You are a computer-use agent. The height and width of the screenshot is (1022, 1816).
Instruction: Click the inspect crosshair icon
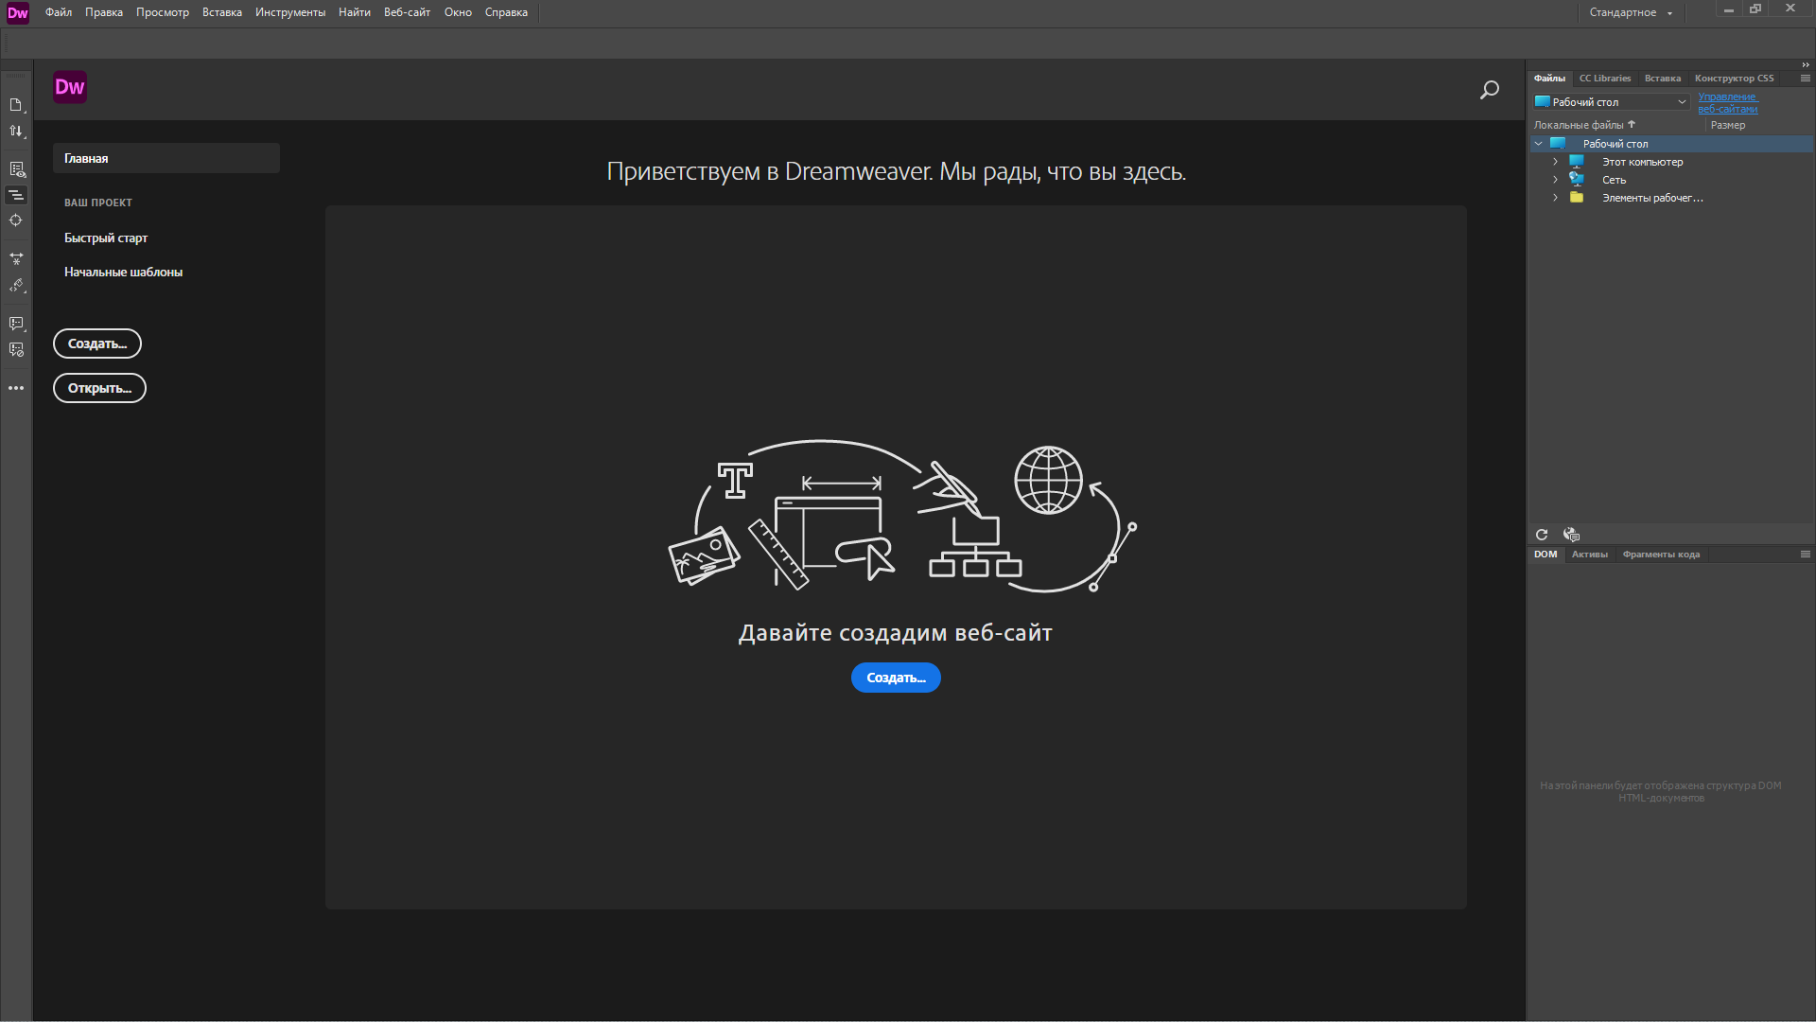point(16,220)
